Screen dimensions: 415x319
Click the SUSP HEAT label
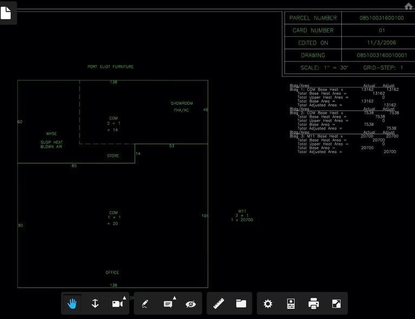tap(51, 142)
